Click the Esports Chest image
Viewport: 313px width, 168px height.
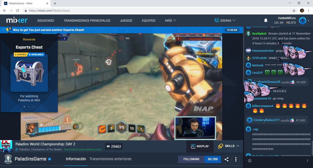(x=29, y=74)
